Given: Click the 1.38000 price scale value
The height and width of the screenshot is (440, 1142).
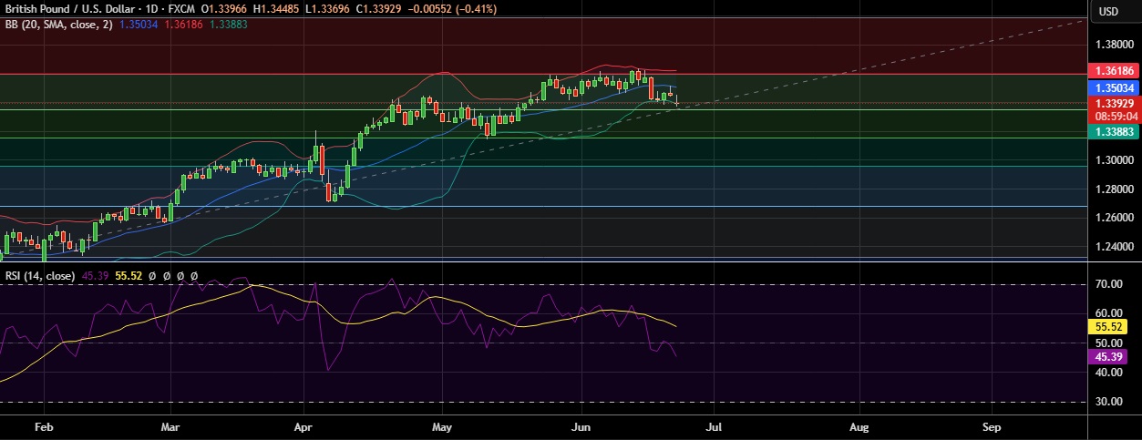Looking at the screenshot, I should tap(1114, 44).
